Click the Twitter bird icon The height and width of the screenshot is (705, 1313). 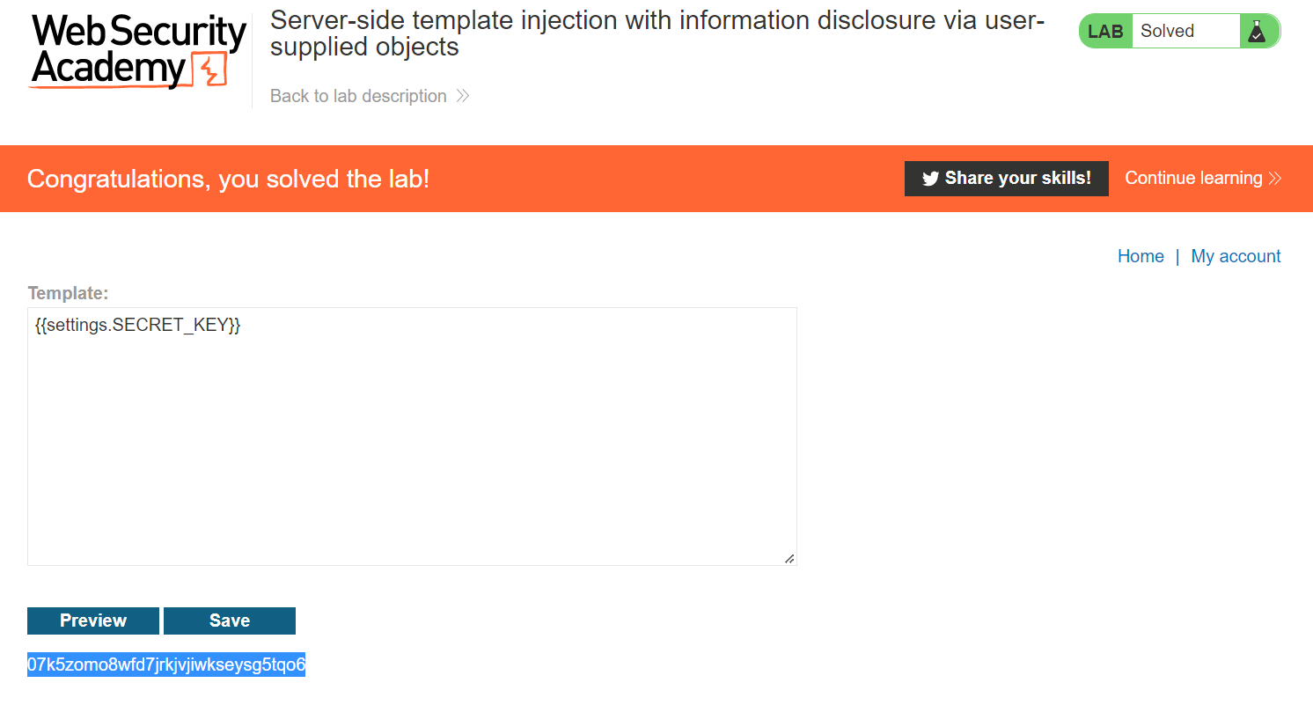click(x=930, y=179)
